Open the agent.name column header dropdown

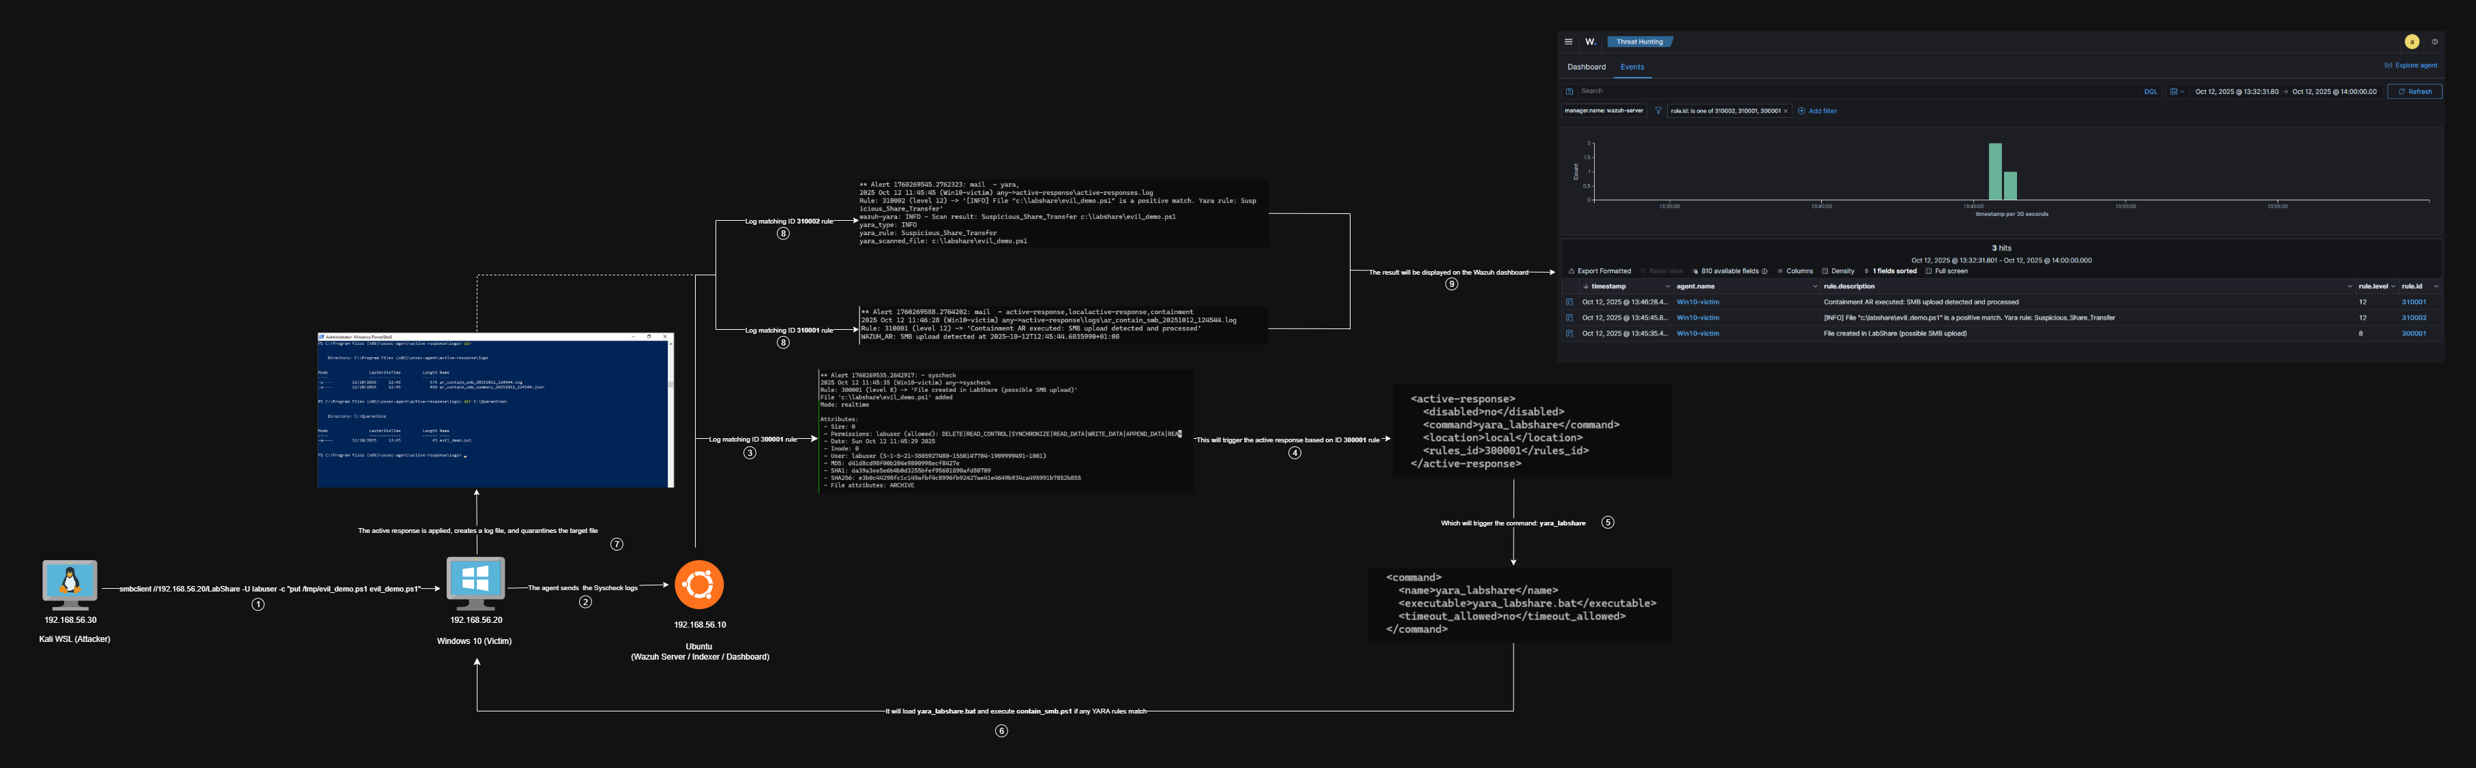click(x=1814, y=286)
